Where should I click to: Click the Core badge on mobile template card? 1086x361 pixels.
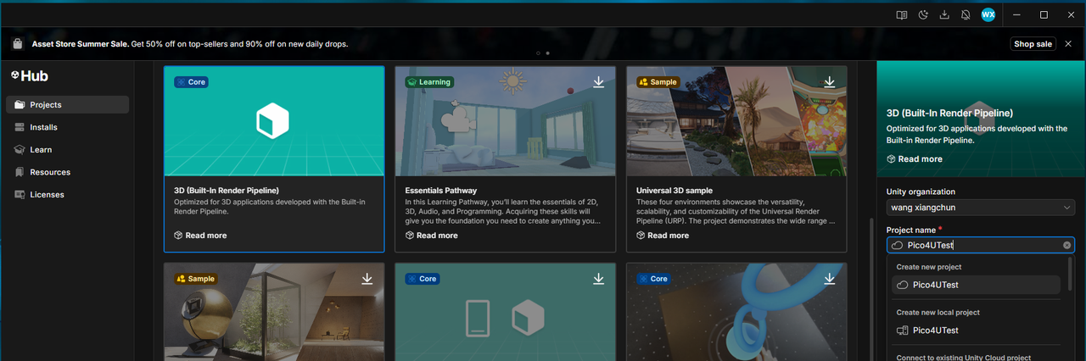point(422,279)
